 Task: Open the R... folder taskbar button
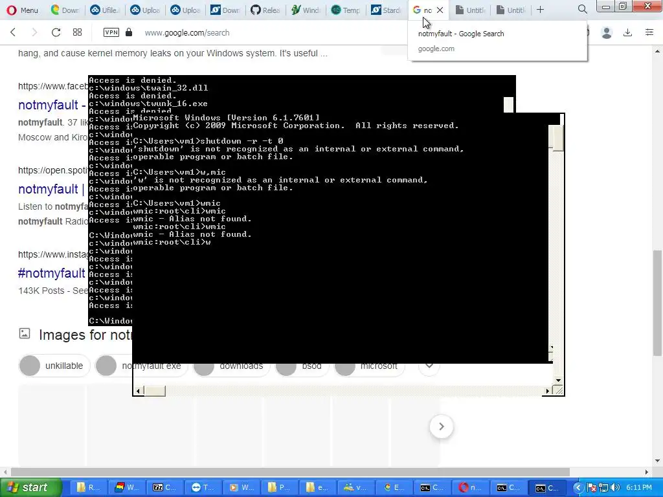[88, 487]
